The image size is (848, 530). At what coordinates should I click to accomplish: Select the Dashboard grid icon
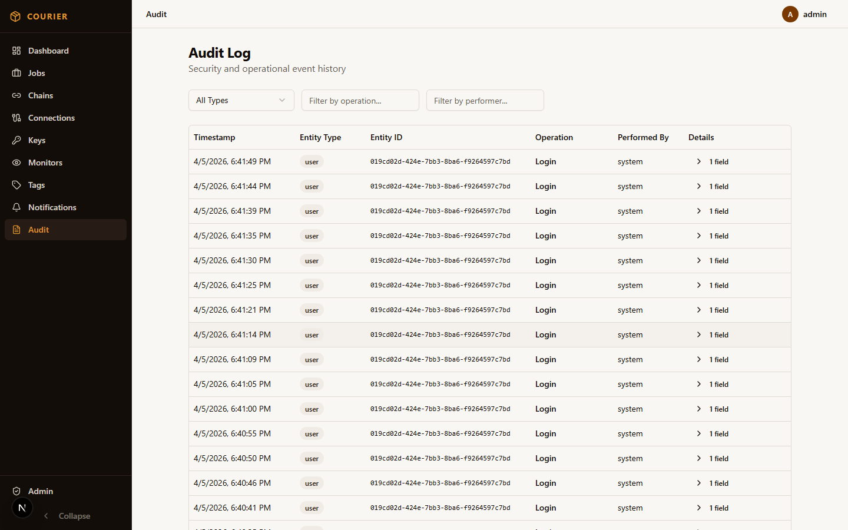point(16,51)
